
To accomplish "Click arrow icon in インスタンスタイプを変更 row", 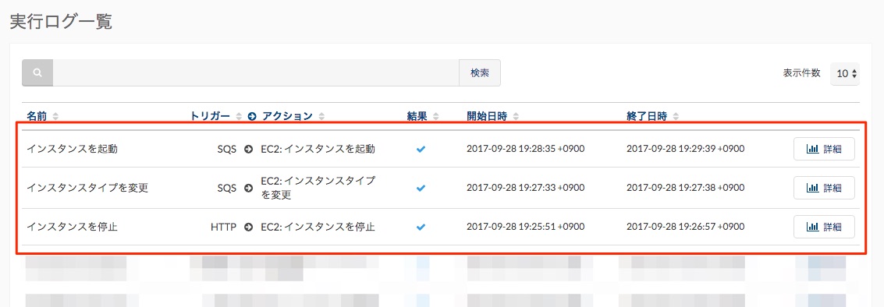I will coord(248,188).
